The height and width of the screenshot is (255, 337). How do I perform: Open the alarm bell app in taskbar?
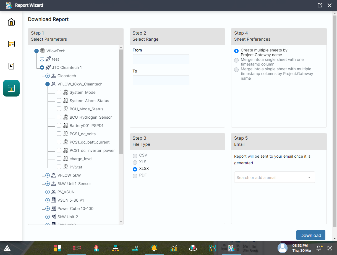coord(154,248)
